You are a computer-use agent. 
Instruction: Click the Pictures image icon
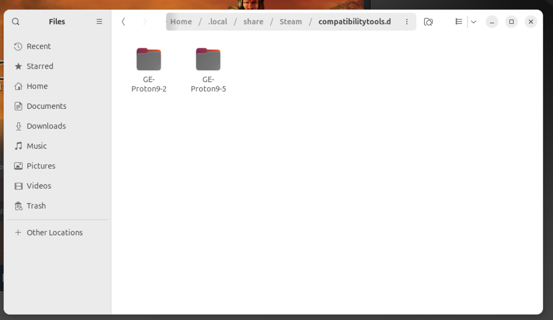click(18, 166)
